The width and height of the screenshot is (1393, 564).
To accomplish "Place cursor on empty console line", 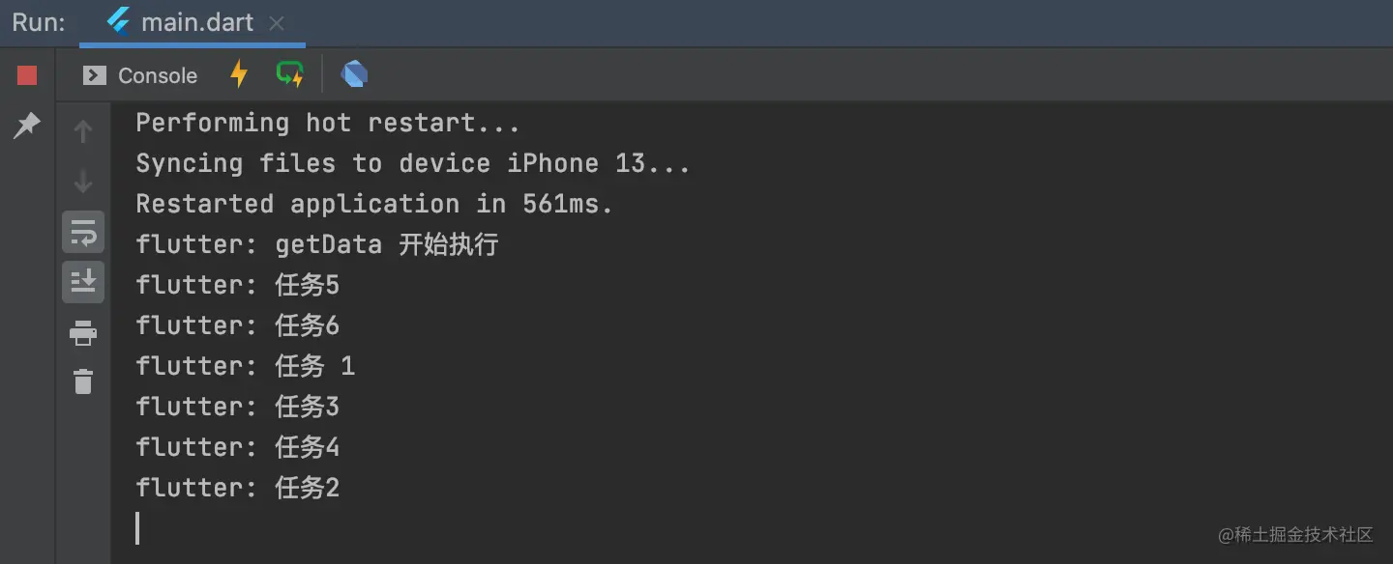I will 137,528.
